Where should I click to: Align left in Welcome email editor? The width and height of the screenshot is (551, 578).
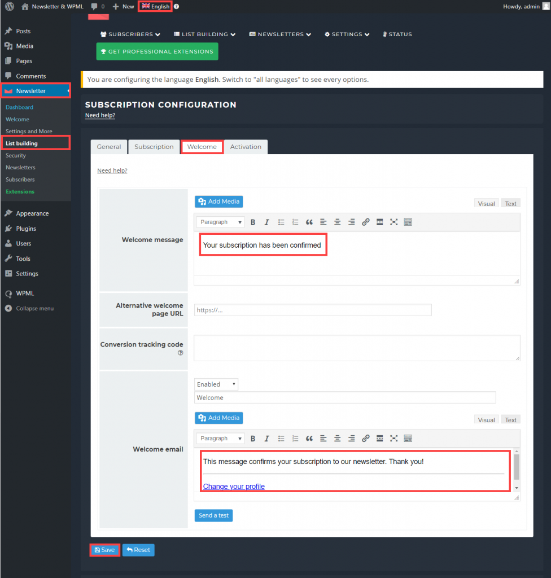[x=323, y=438]
